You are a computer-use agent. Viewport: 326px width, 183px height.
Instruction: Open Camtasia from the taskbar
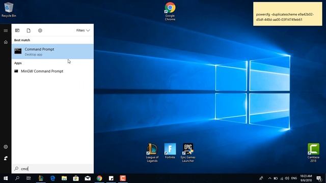point(123,178)
